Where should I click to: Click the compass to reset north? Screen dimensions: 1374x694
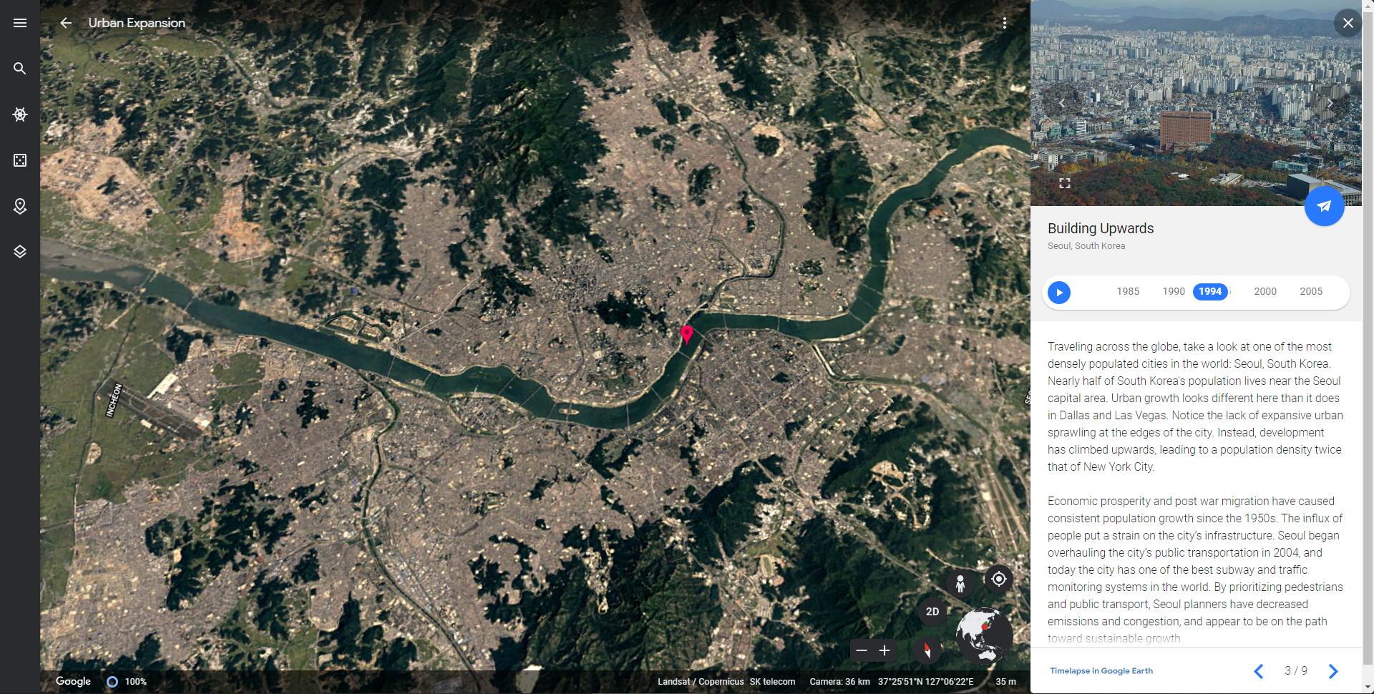coord(928,650)
